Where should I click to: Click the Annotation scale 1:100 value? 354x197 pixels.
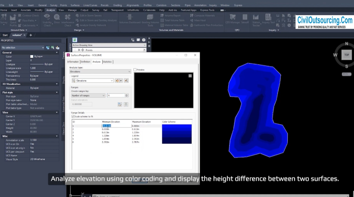click(33, 140)
